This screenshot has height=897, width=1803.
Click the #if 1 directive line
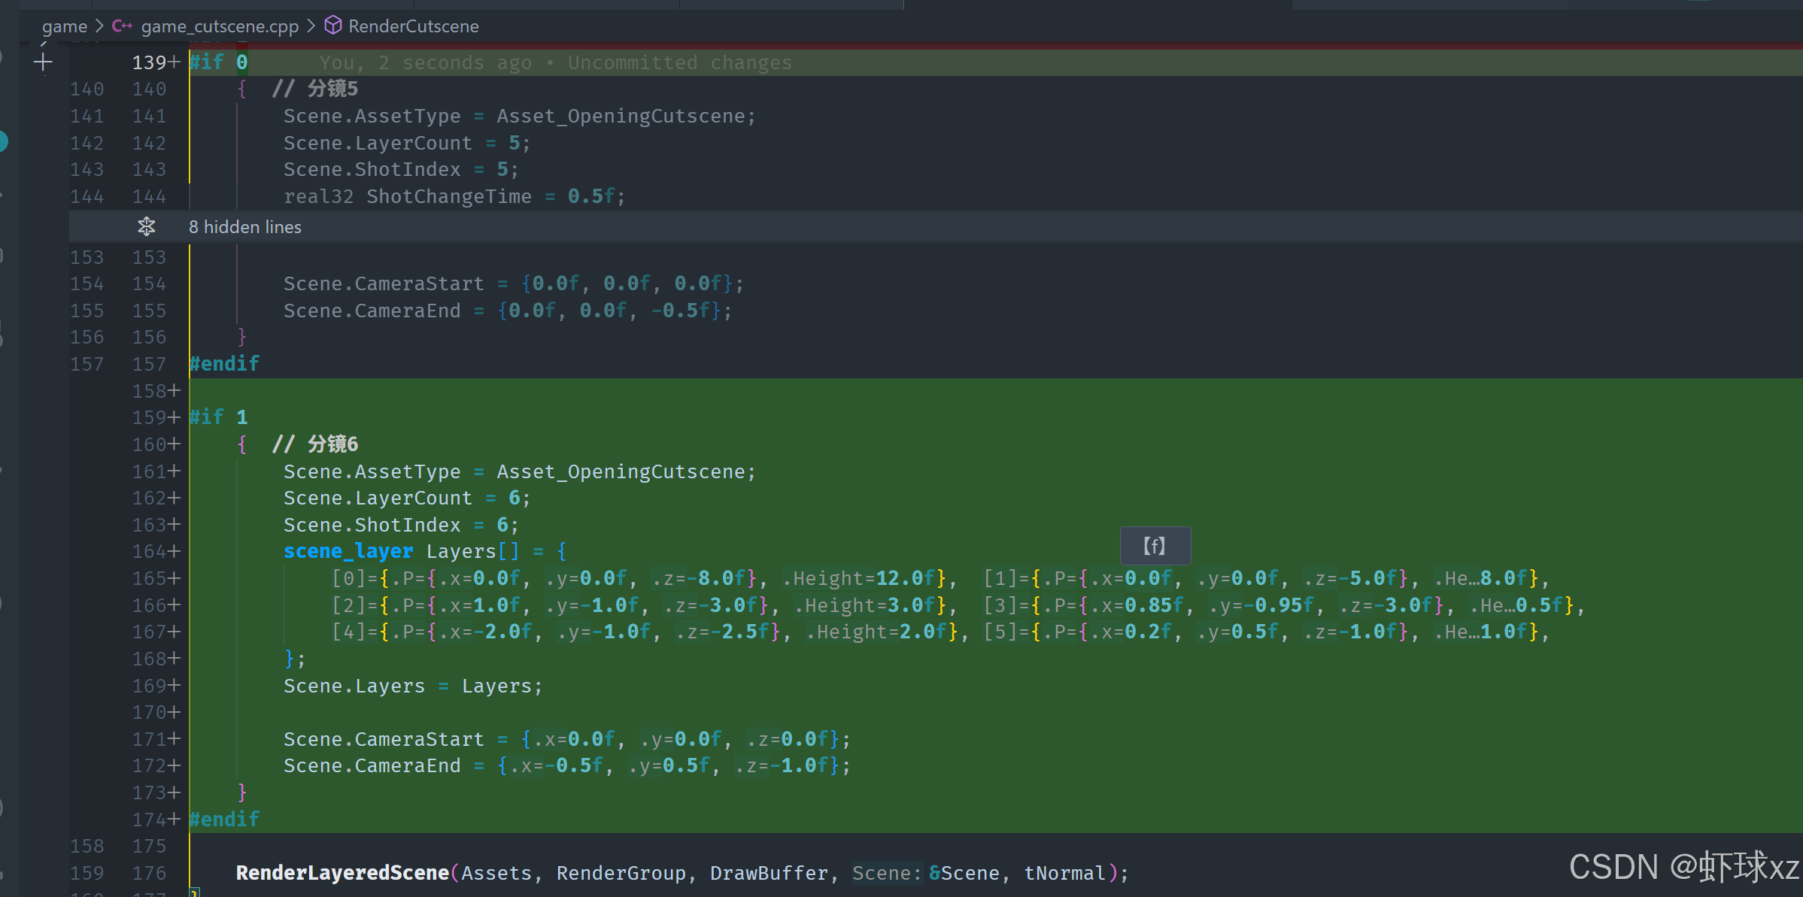218,417
